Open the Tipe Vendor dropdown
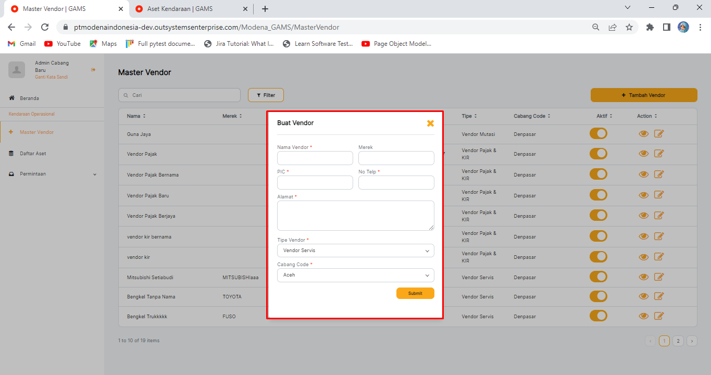This screenshot has width=711, height=375. click(x=355, y=251)
